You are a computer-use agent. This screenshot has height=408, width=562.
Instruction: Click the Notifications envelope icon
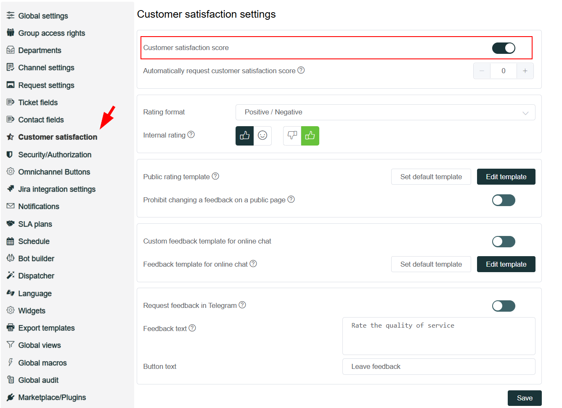point(11,206)
